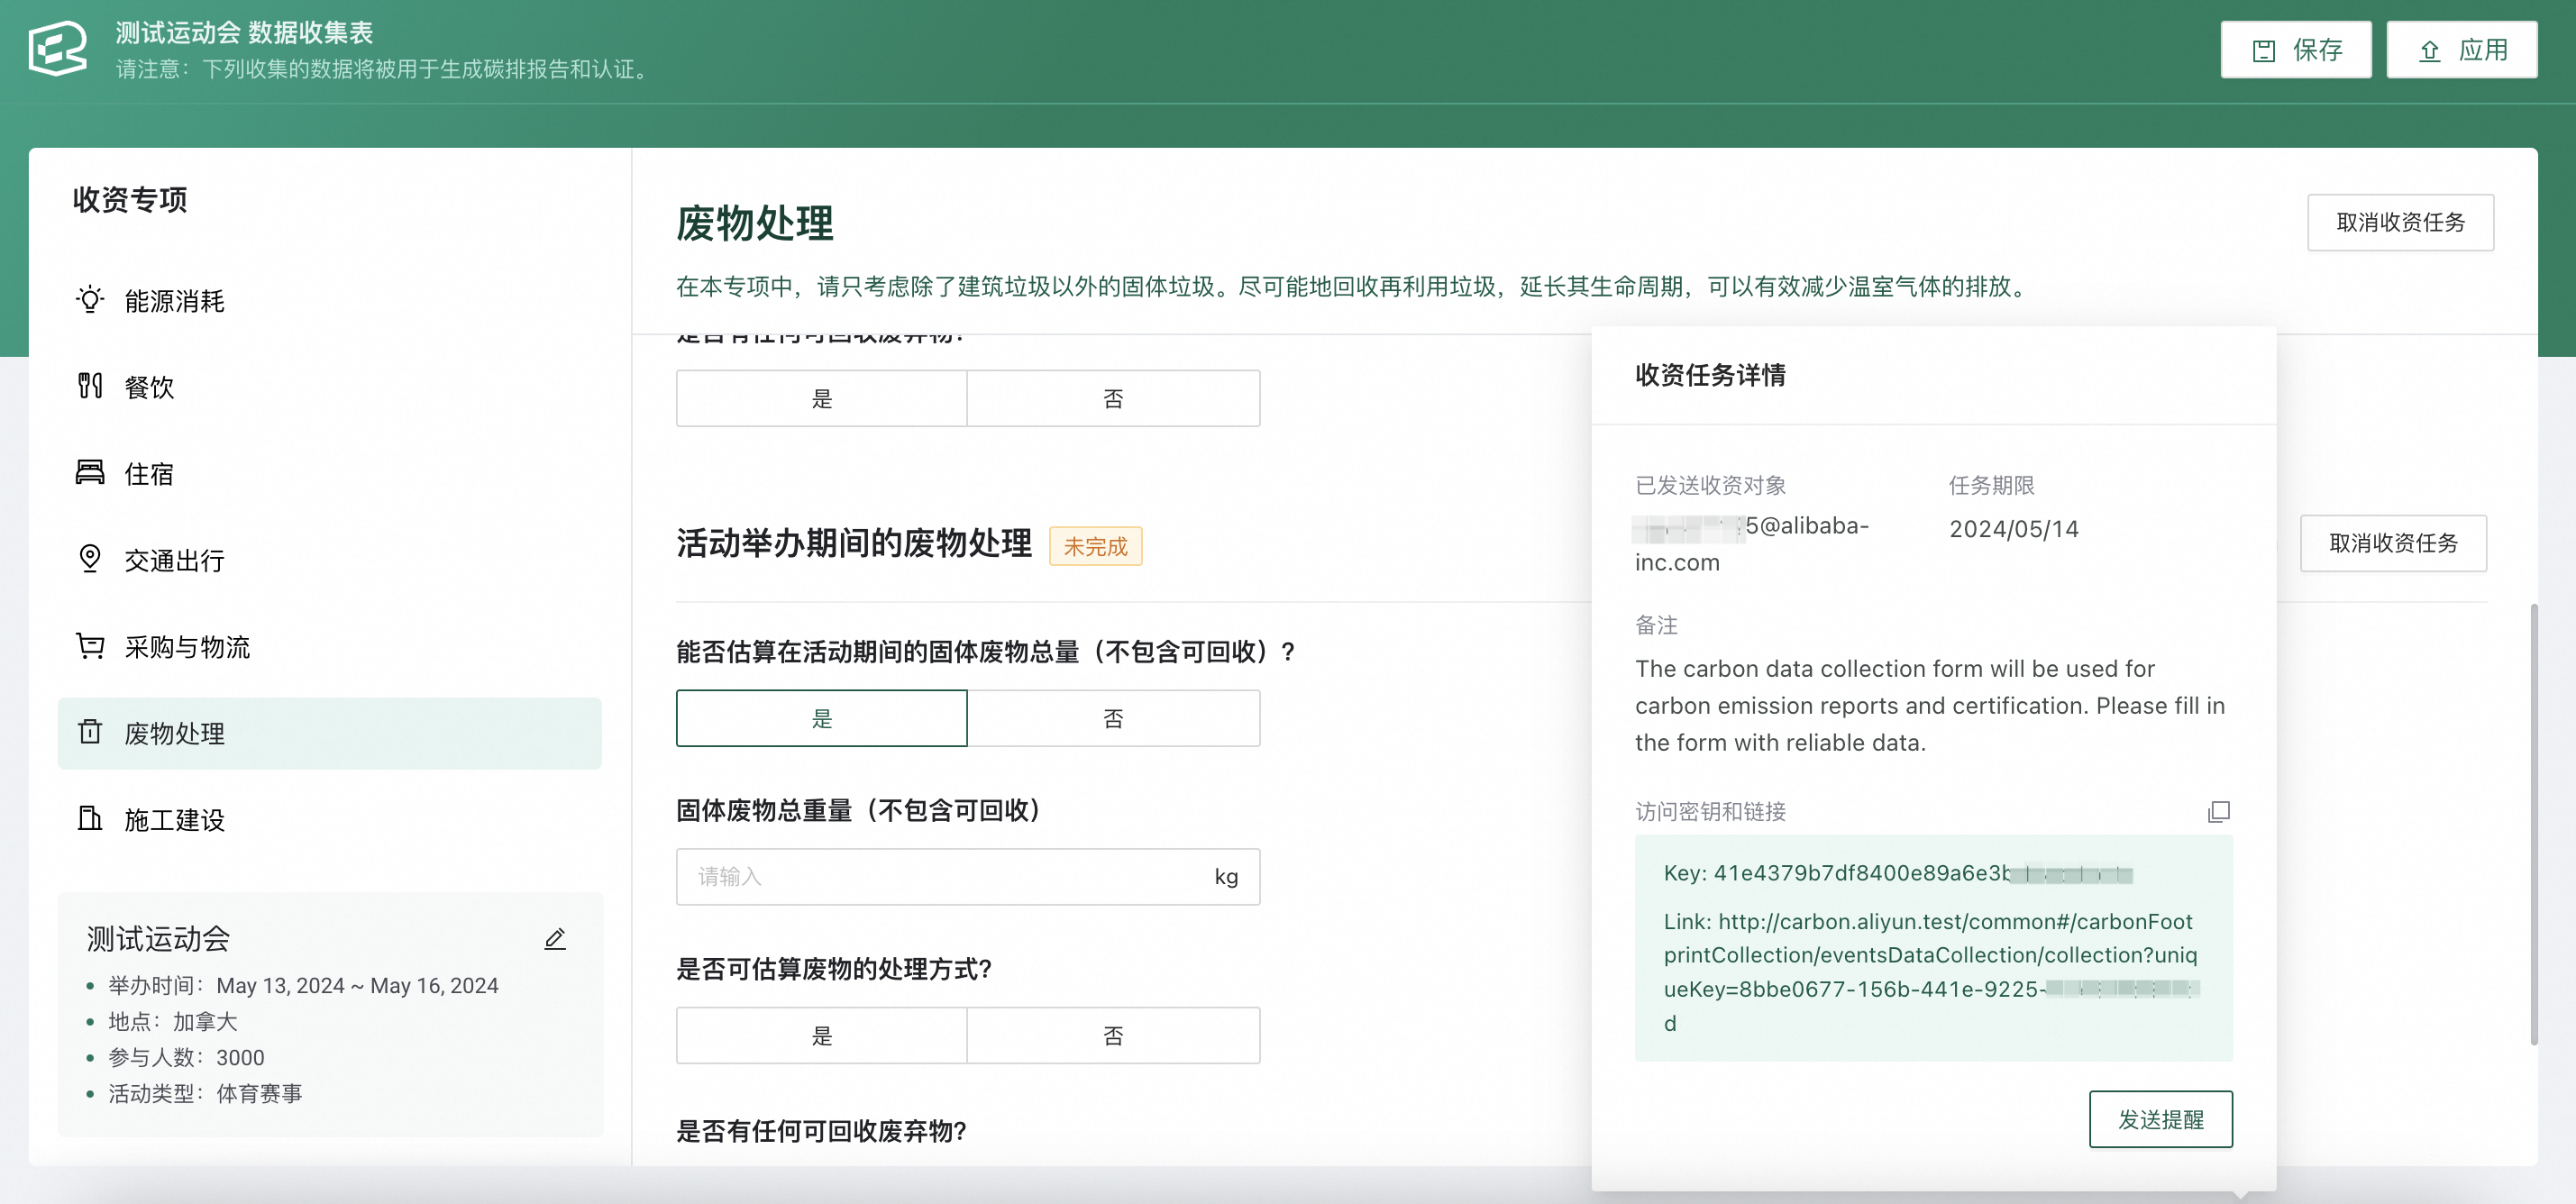Screen dimensions: 2576x1204
Task: Click the trash bin icon beside 废物处理
Action: (90, 732)
